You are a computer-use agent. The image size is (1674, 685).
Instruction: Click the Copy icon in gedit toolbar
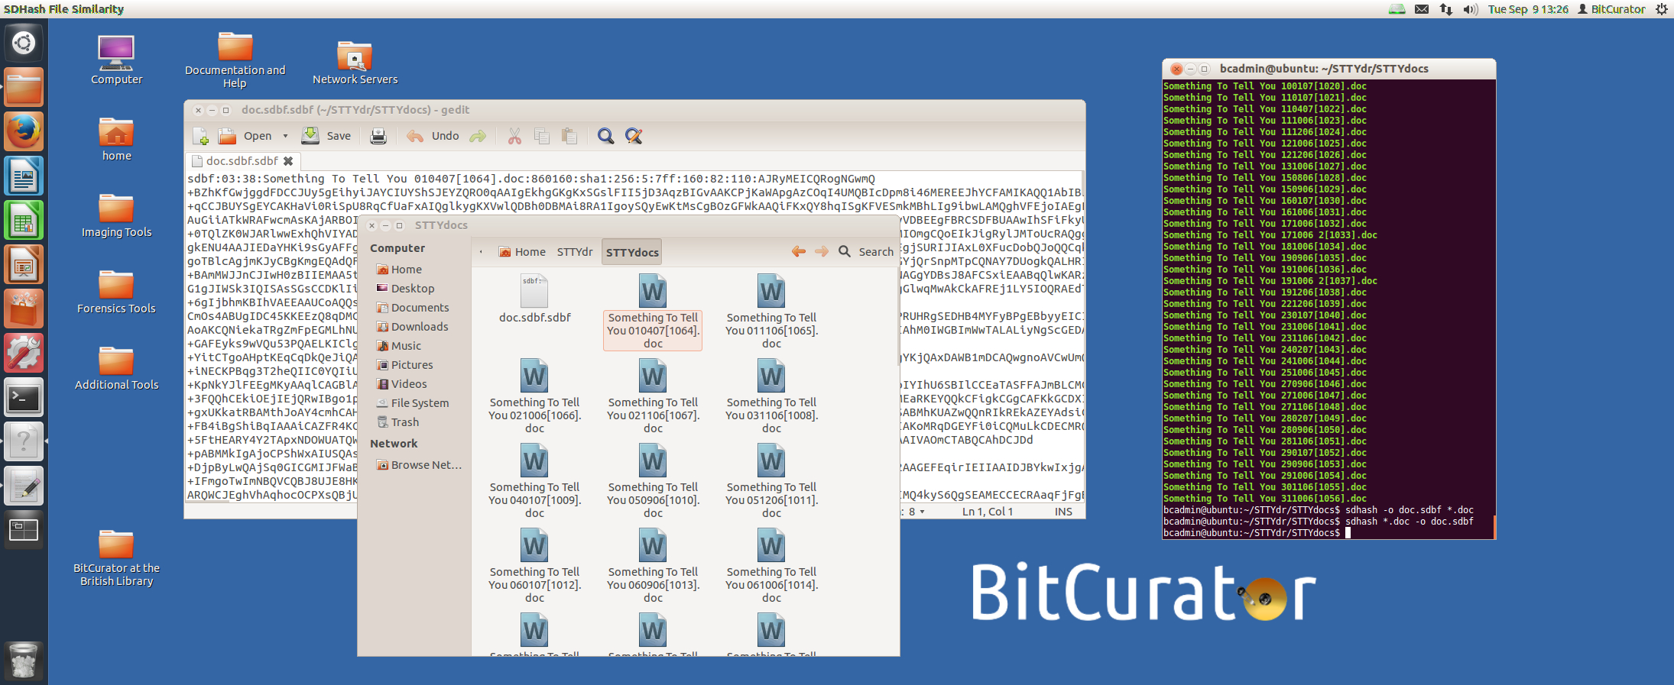pyautogui.click(x=542, y=136)
